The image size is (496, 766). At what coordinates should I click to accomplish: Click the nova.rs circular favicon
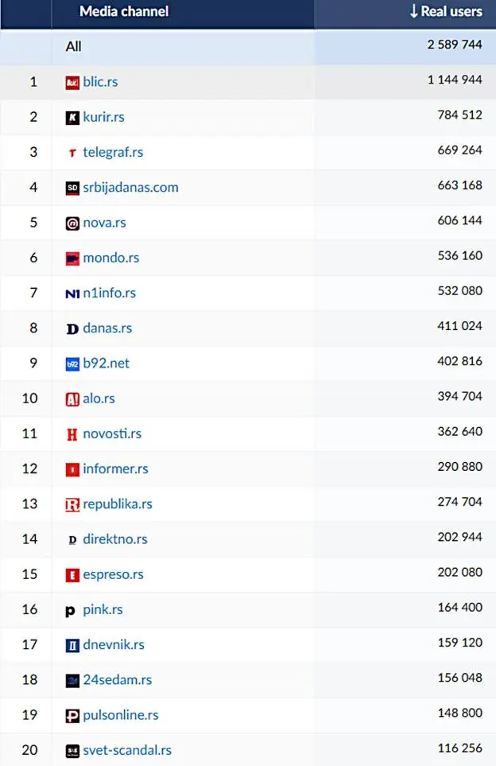[x=72, y=224]
